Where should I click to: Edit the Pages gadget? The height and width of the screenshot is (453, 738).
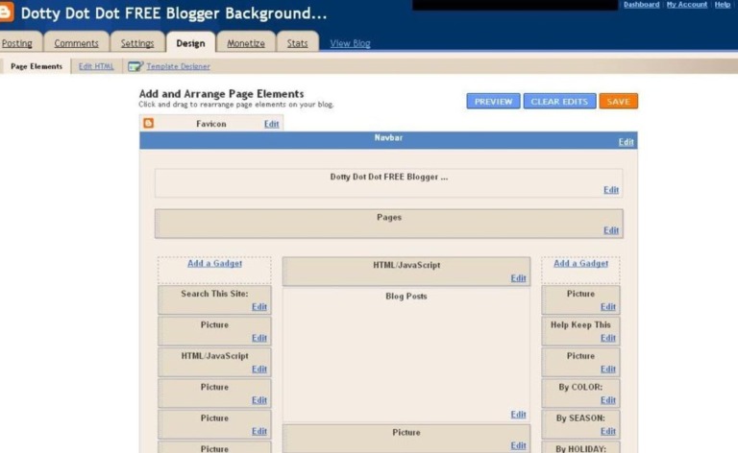coord(611,230)
